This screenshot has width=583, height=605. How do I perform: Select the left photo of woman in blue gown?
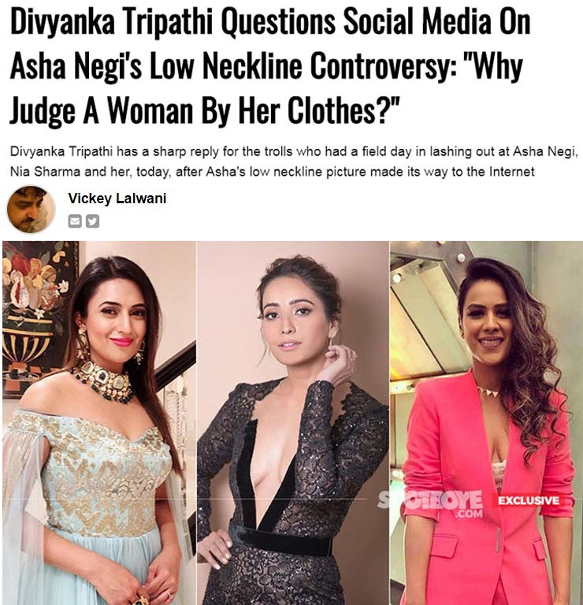click(99, 423)
